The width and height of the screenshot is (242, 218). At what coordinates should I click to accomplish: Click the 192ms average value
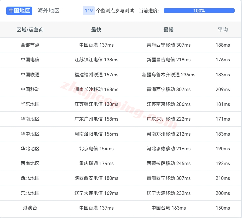[x=223, y=163]
